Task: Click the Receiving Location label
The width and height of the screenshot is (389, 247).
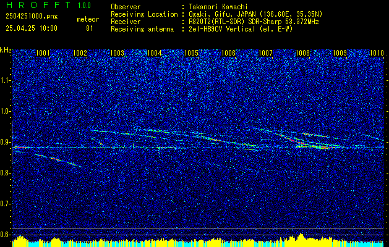Action: click(x=144, y=14)
